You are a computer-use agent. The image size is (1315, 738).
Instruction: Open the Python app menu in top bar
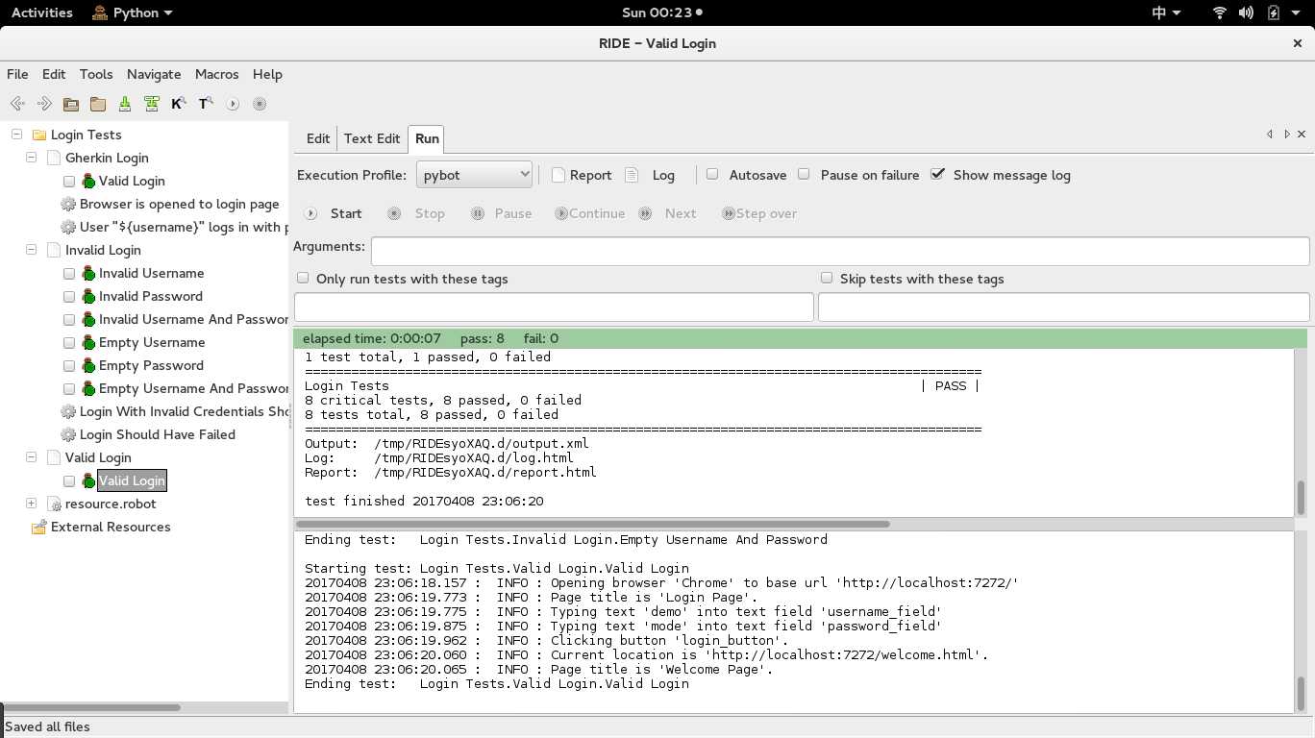click(133, 12)
